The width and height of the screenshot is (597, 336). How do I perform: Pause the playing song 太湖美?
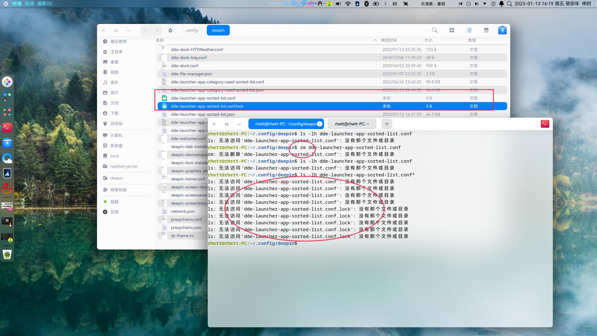click(x=469, y=4)
